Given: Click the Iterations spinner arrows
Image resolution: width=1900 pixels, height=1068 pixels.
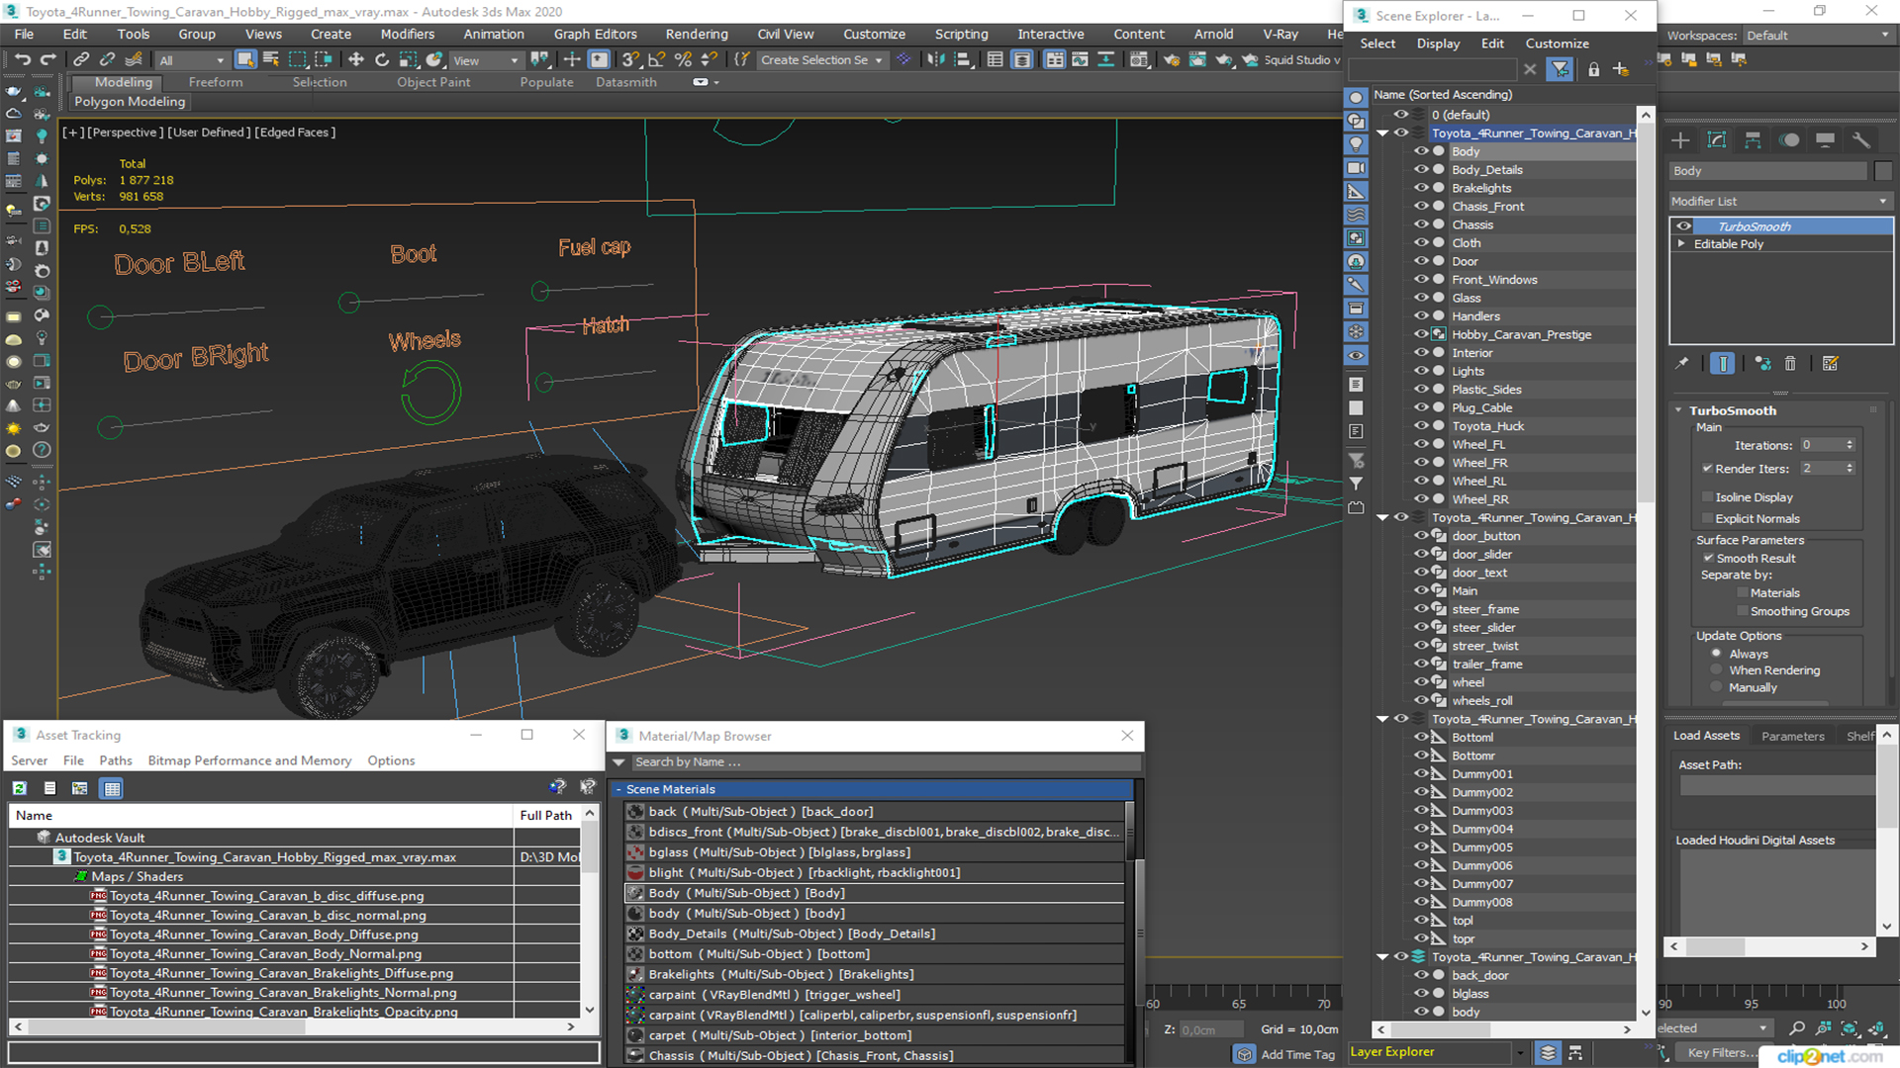Looking at the screenshot, I should click(1850, 445).
